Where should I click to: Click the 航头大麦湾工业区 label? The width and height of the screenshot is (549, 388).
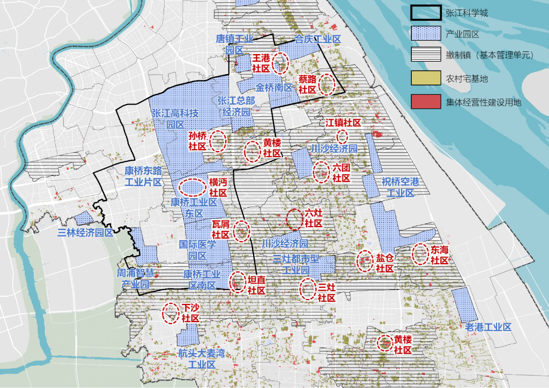(202, 359)
